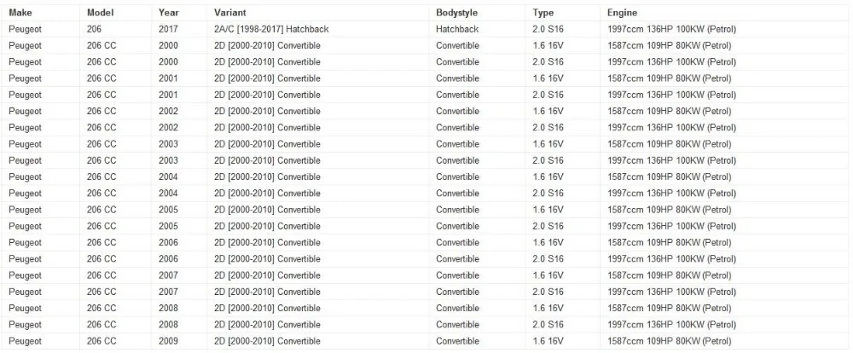Viewport: 853px width, 353px height.
Task: Select the Bodystyle column header
Action: (x=456, y=13)
